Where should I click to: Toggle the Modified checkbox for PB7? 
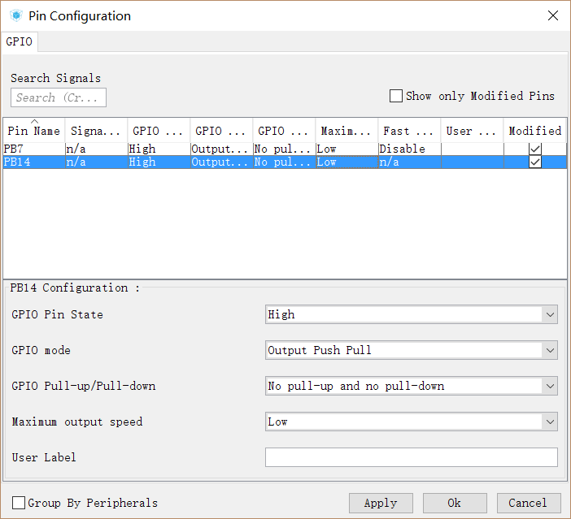[x=535, y=149]
